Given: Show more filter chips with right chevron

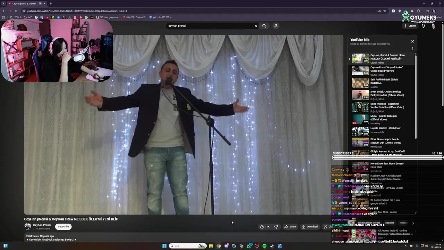Looking at the screenshot, I should 413,223.
